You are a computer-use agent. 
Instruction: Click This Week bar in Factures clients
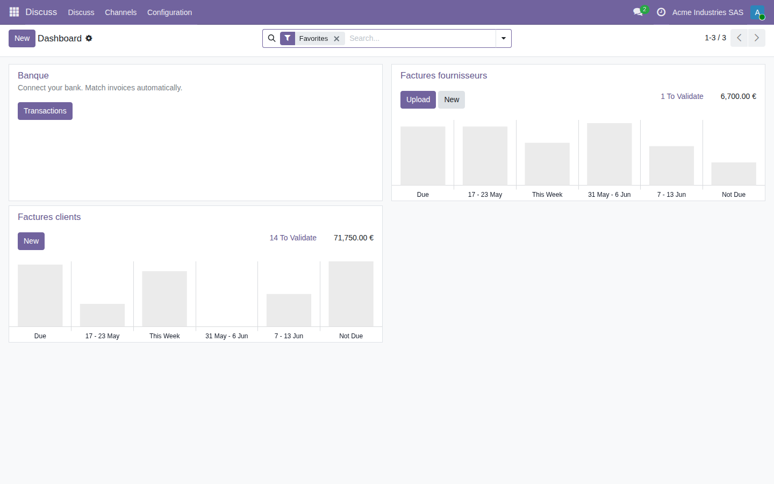click(164, 299)
